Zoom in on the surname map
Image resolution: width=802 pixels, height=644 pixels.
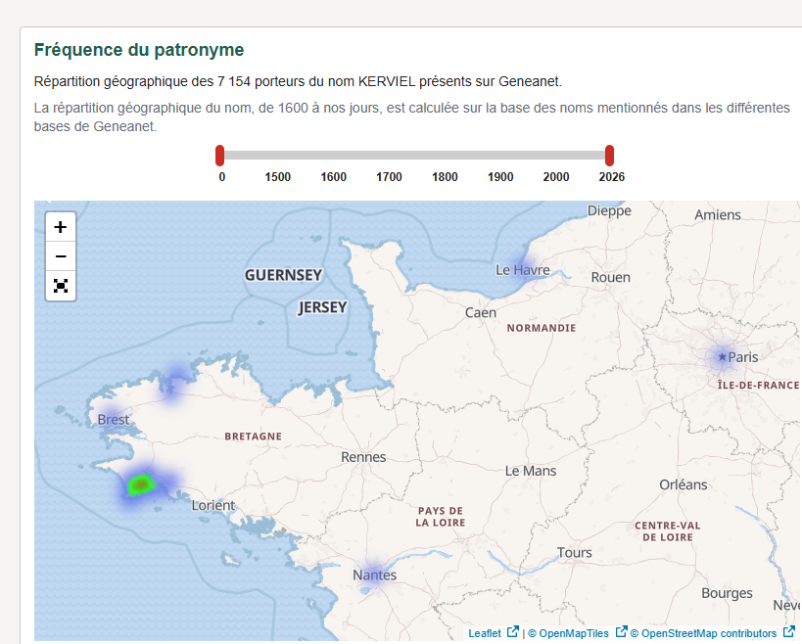[61, 227]
